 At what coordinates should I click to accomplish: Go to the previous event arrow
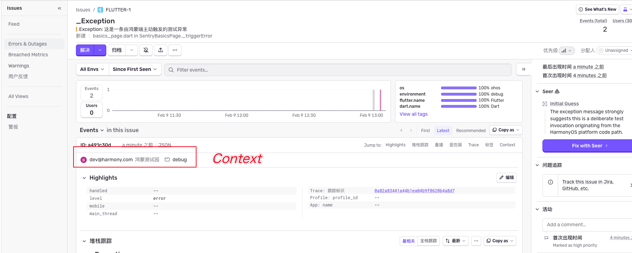click(x=401, y=130)
